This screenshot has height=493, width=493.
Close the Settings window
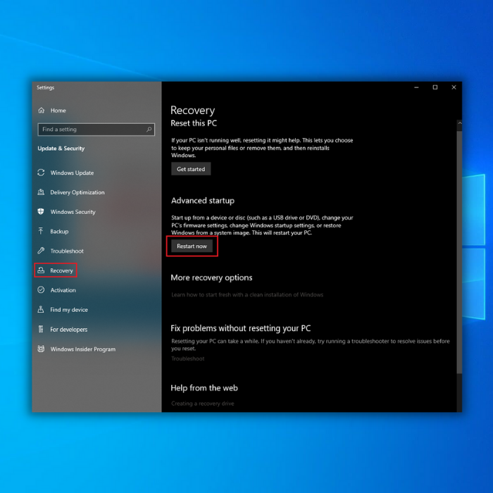[454, 87]
